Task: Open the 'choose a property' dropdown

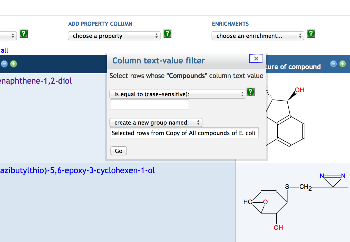Action: click(114, 36)
